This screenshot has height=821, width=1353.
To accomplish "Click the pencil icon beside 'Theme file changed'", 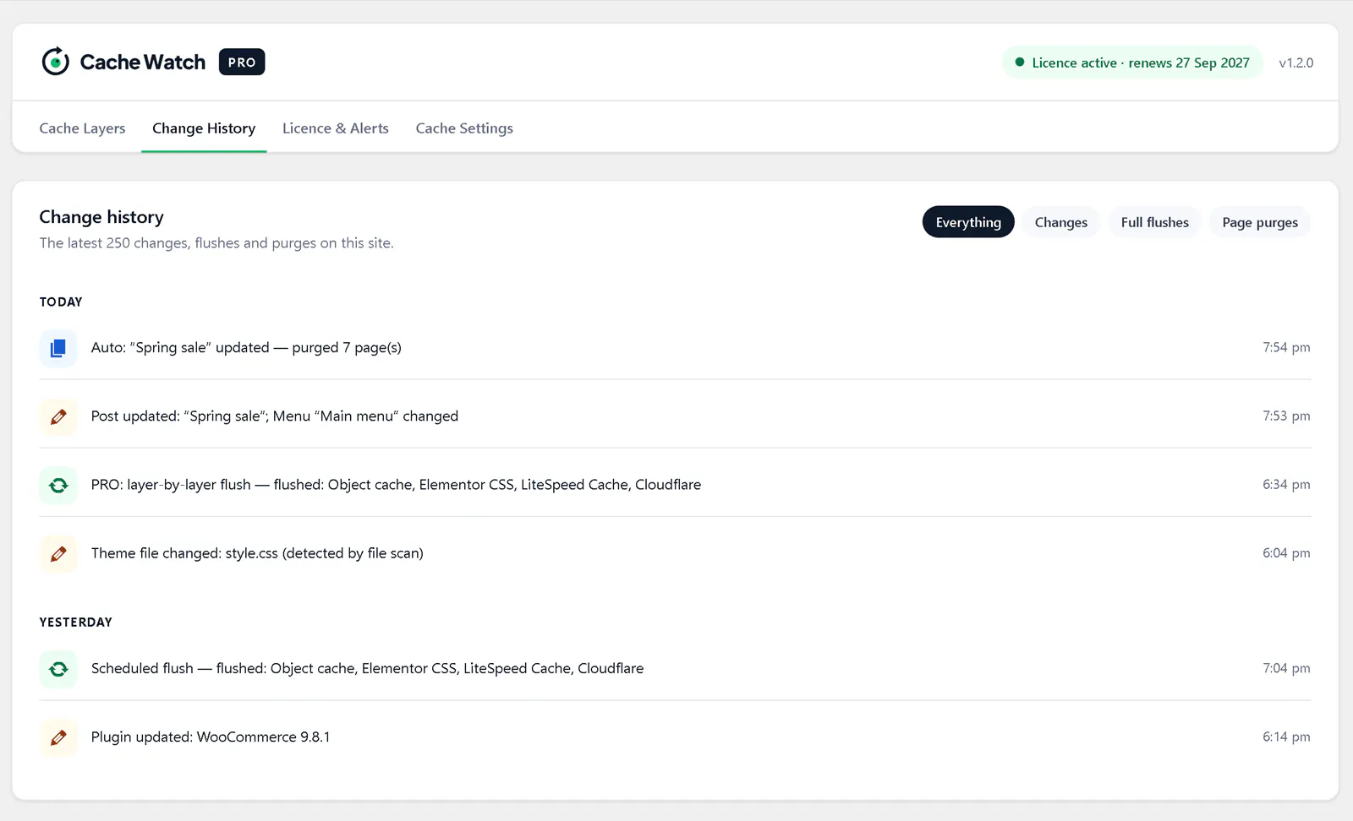I will click(x=58, y=553).
